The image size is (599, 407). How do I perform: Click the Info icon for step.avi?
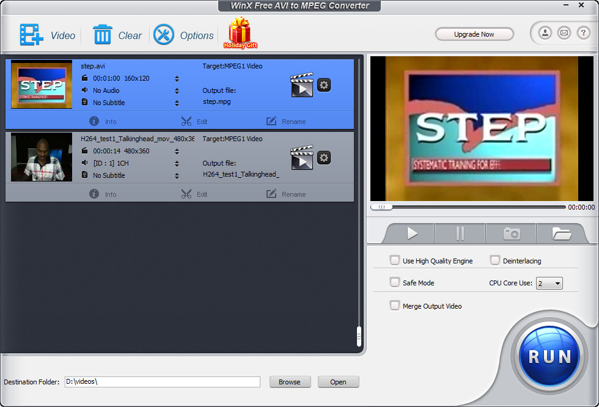point(94,121)
